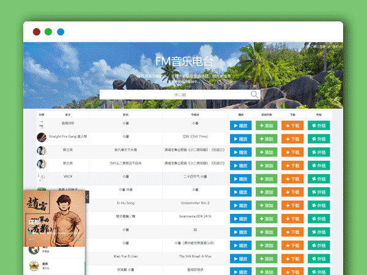This screenshot has height=275, width=367.
Task: Click the 播放 column header
Action: pos(240,114)
